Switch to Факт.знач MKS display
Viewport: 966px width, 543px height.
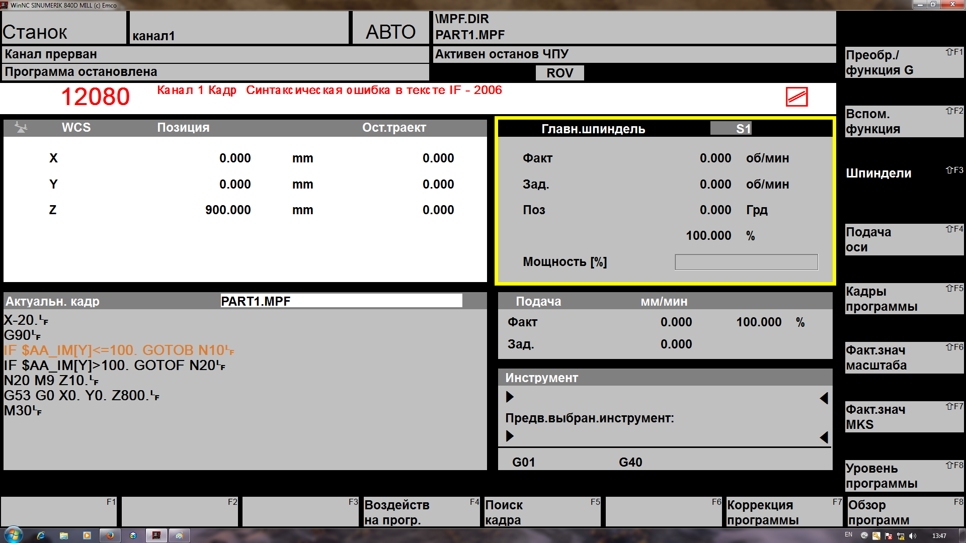[904, 417]
